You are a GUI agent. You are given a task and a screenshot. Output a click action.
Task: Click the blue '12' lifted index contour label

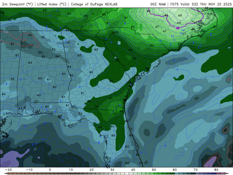(172, 36)
